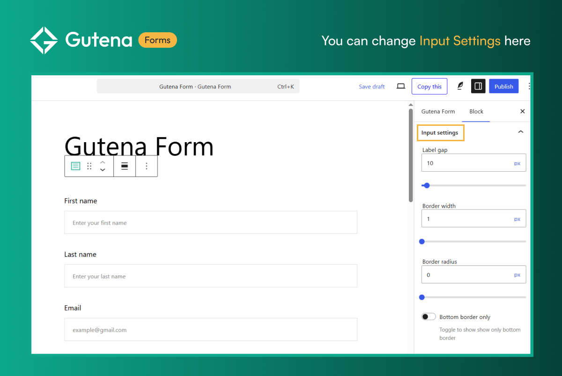
Task: Collapse the Input settings panel
Action: tap(520, 132)
